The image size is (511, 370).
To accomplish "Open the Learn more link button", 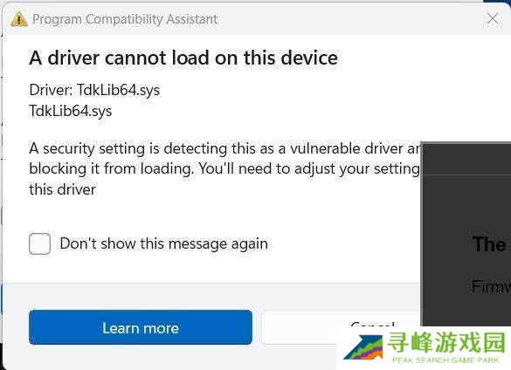I will [x=141, y=327].
